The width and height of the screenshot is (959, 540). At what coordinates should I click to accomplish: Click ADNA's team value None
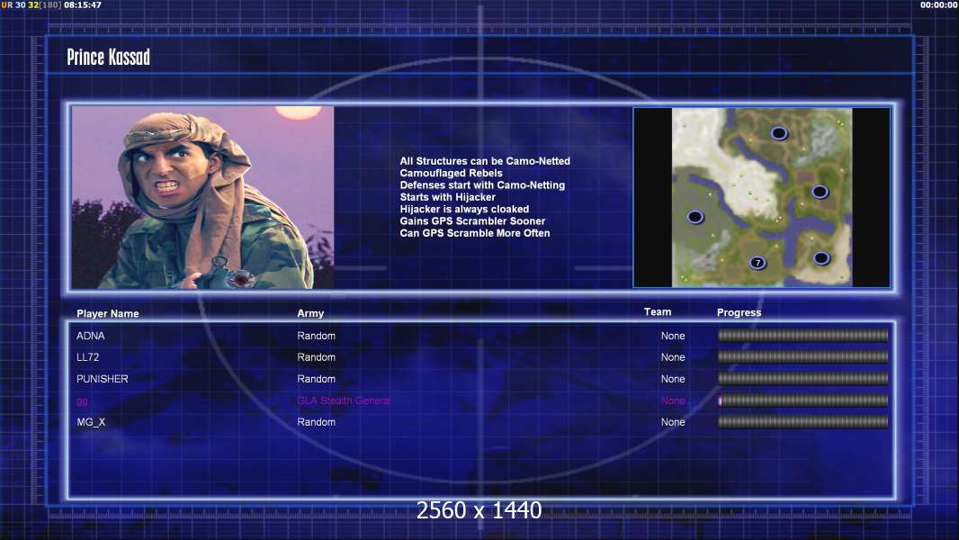(673, 336)
